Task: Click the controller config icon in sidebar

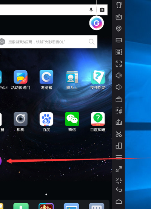Action: click(x=119, y=52)
